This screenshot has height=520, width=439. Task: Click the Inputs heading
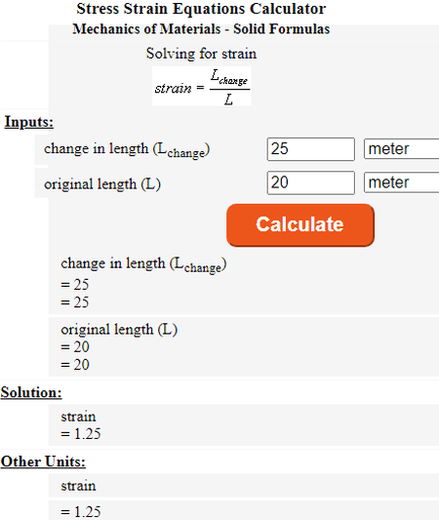[29, 122]
